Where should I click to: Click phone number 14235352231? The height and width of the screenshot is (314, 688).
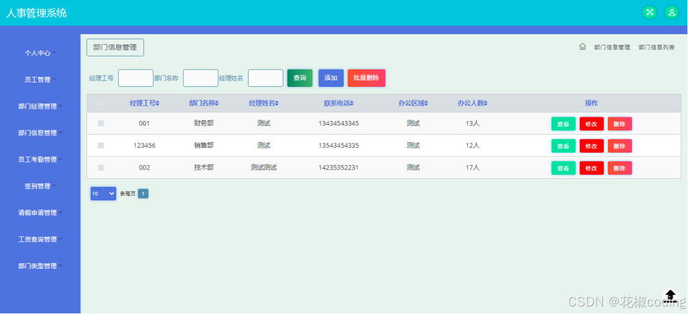pos(339,168)
